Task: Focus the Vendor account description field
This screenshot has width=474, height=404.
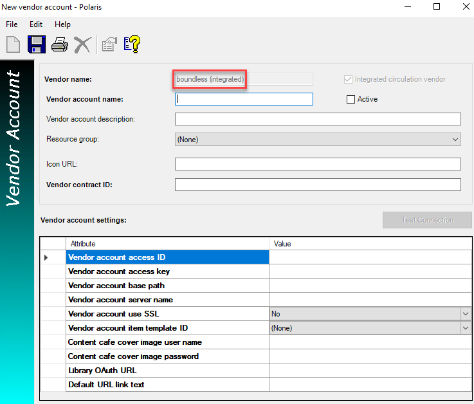Action: (318, 119)
